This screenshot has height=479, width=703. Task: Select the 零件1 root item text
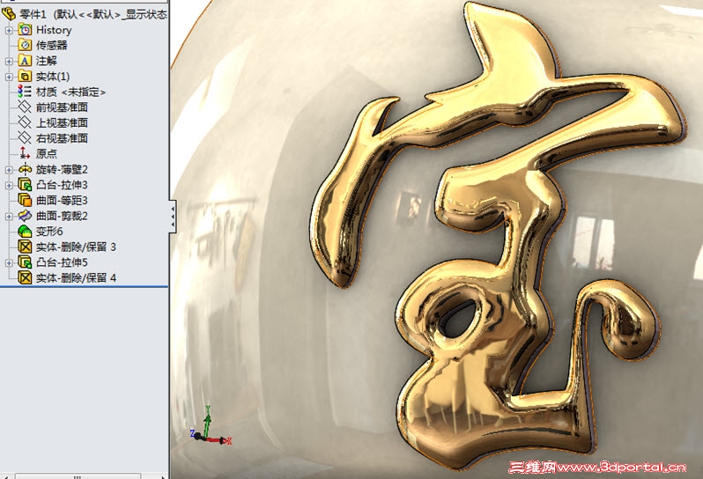(93, 14)
